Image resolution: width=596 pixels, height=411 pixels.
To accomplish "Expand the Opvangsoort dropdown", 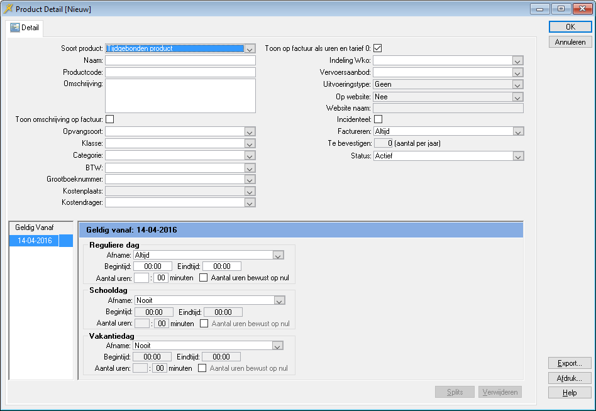I will [x=250, y=131].
